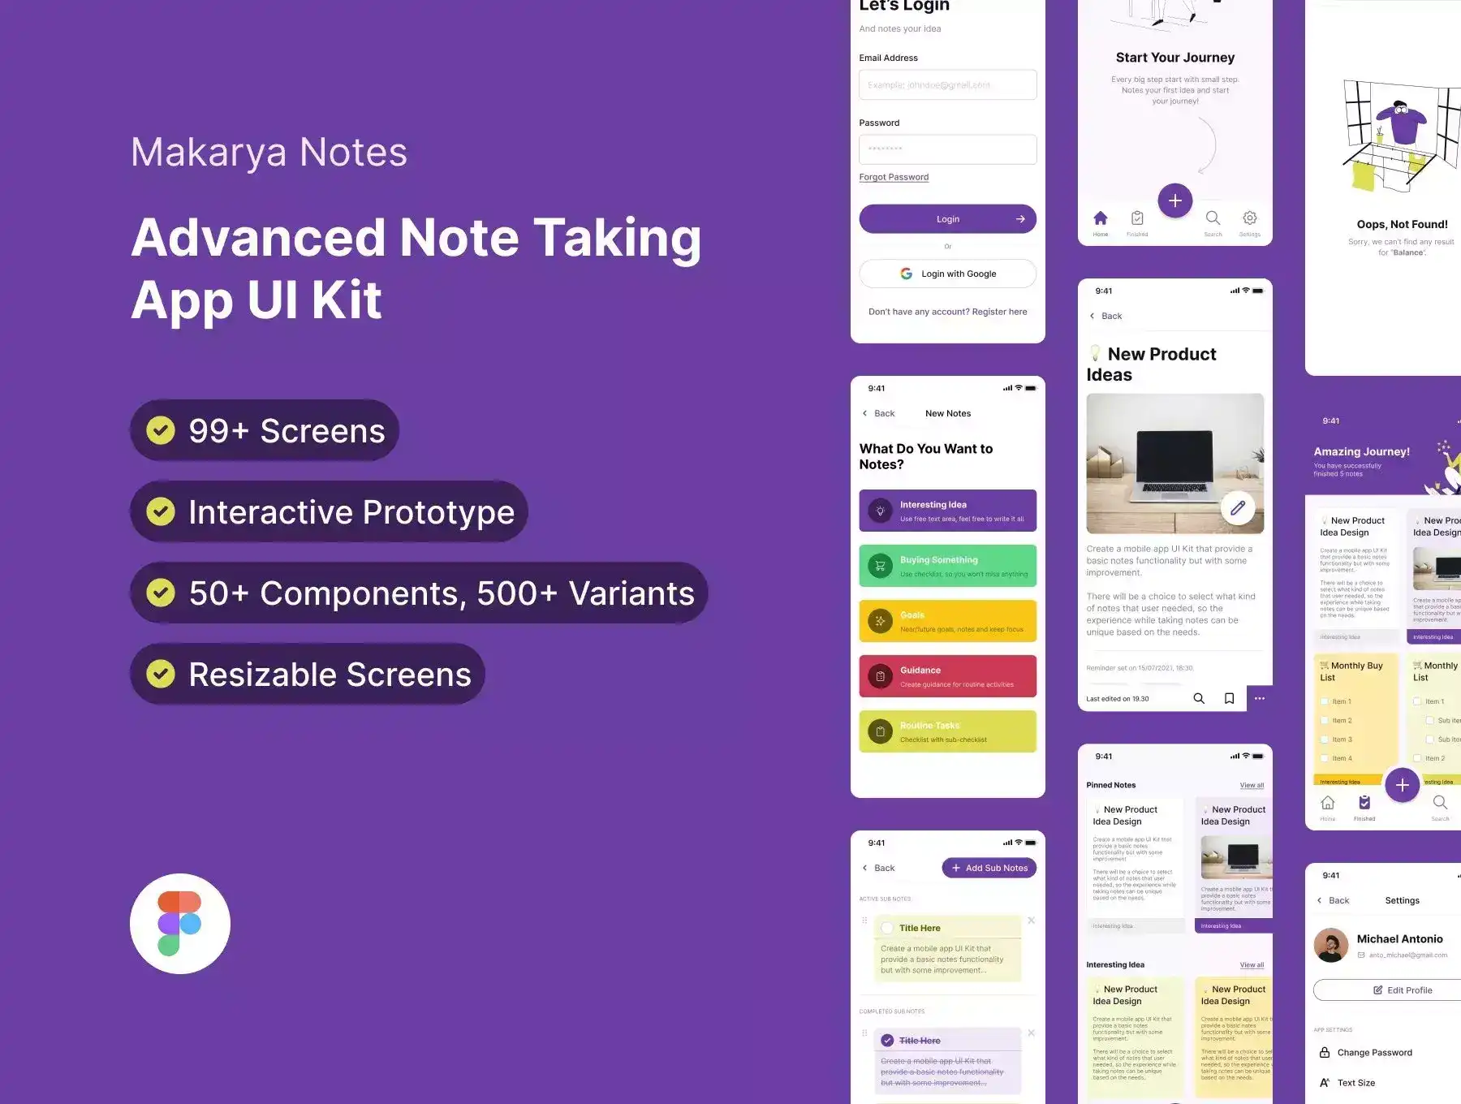The image size is (1461, 1104).
Task: Open the three-dots more options button
Action: pos(1259,698)
